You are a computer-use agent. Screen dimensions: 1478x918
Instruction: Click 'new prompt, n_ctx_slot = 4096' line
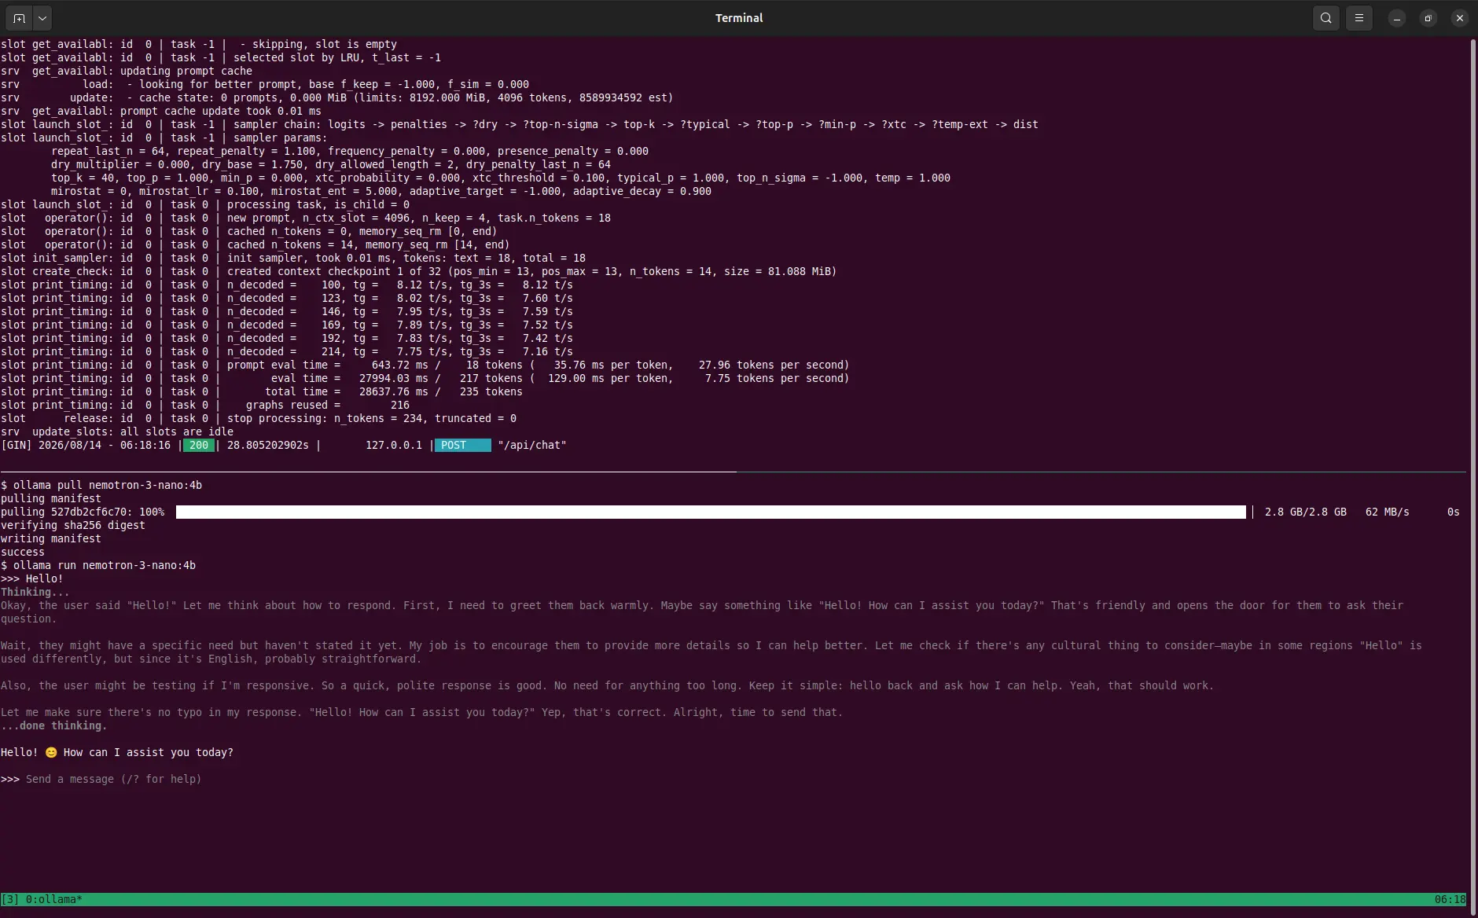[x=306, y=218]
